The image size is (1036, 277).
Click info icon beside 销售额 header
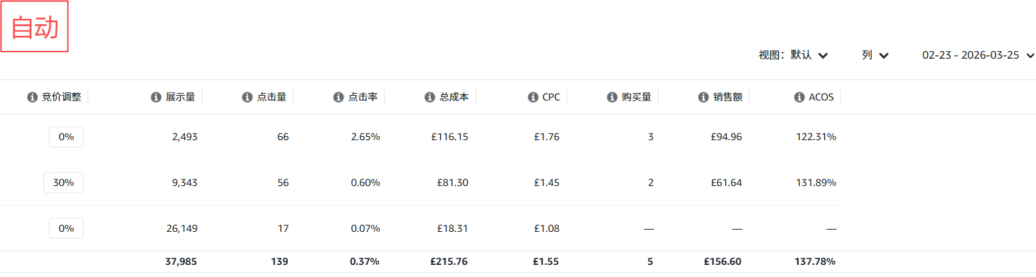pyautogui.click(x=703, y=97)
